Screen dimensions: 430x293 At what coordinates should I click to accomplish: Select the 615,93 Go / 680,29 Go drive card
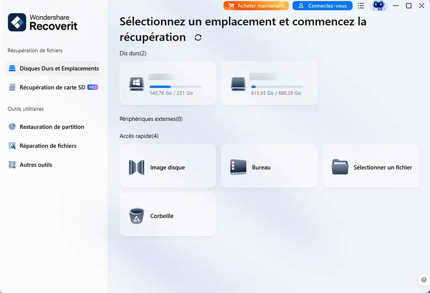(x=269, y=83)
